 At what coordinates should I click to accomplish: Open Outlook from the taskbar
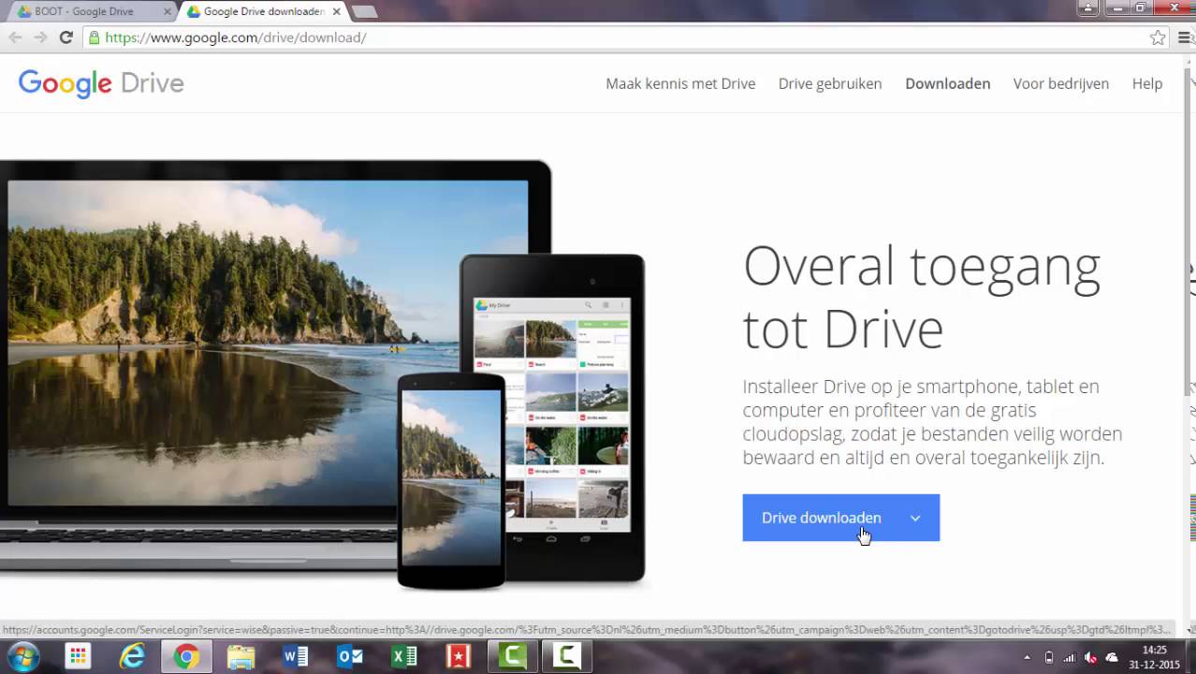[x=349, y=657]
